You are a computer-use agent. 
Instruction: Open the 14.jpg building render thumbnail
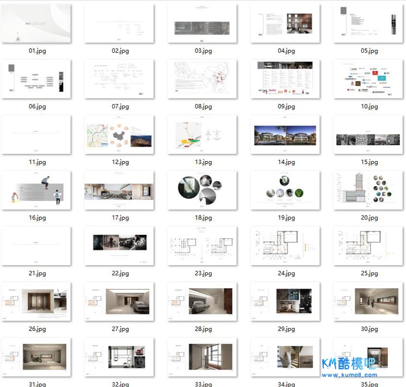tap(285, 135)
